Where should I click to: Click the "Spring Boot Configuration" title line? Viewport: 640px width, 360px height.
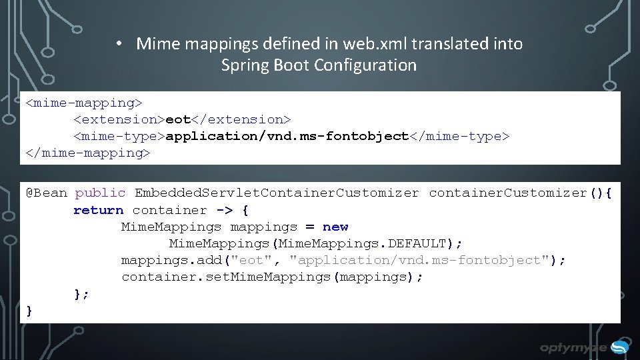[x=319, y=65]
